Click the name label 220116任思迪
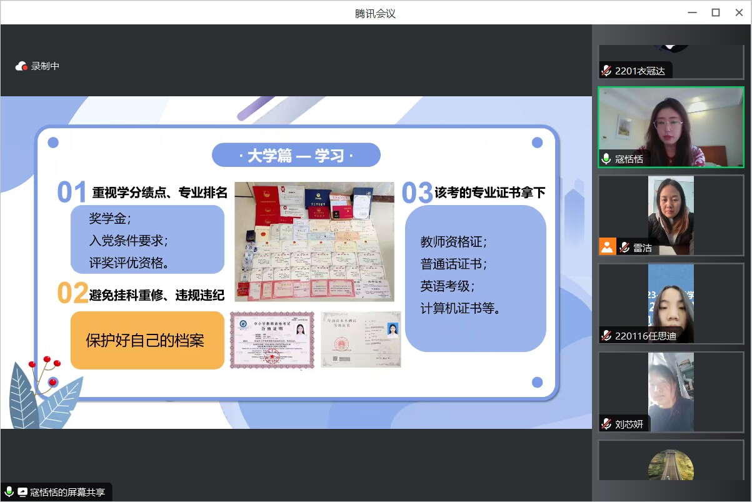Screen dimensions: 752x502 645,336
